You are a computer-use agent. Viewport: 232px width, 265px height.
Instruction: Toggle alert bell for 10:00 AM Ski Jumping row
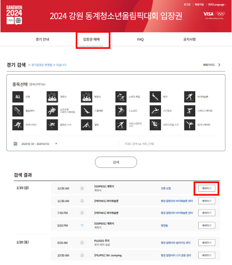click(x=82, y=255)
